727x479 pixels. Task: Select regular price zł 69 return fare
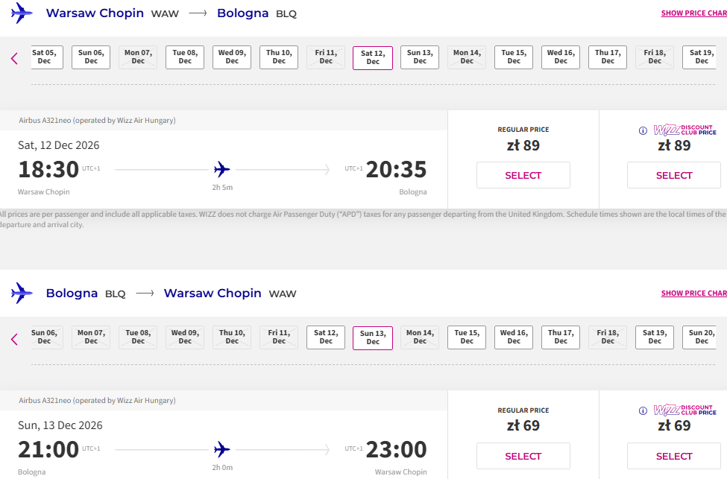click(x=523, y=456)
